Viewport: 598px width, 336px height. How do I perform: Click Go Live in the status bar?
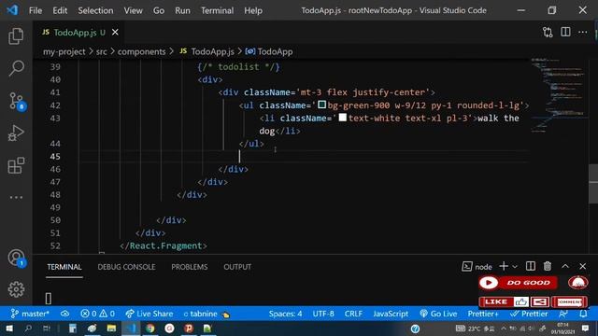pyautogui.click(x=438, y=314)
